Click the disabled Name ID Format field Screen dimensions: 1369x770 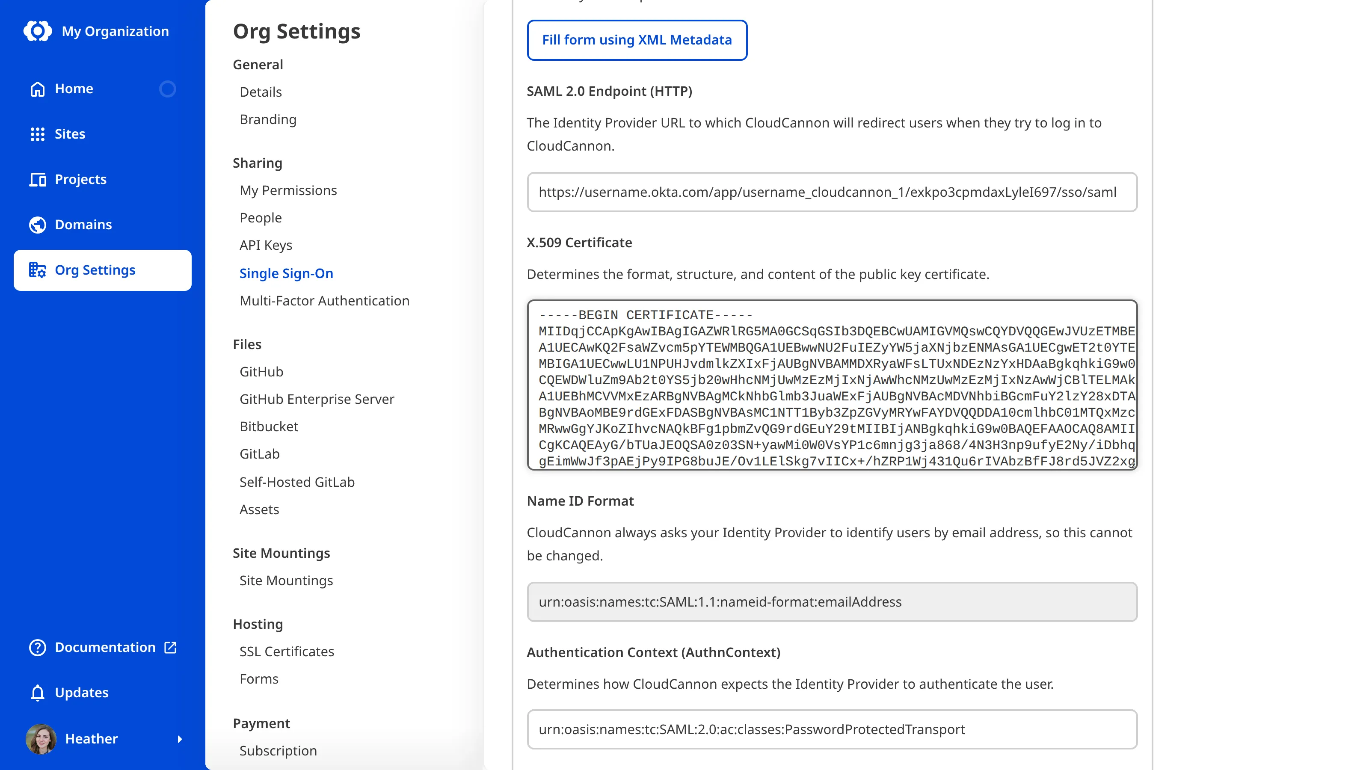832,601
